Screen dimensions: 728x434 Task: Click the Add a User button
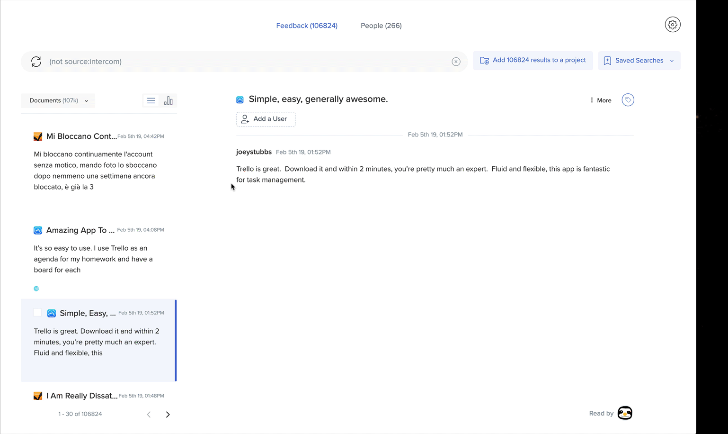[266, 119]
